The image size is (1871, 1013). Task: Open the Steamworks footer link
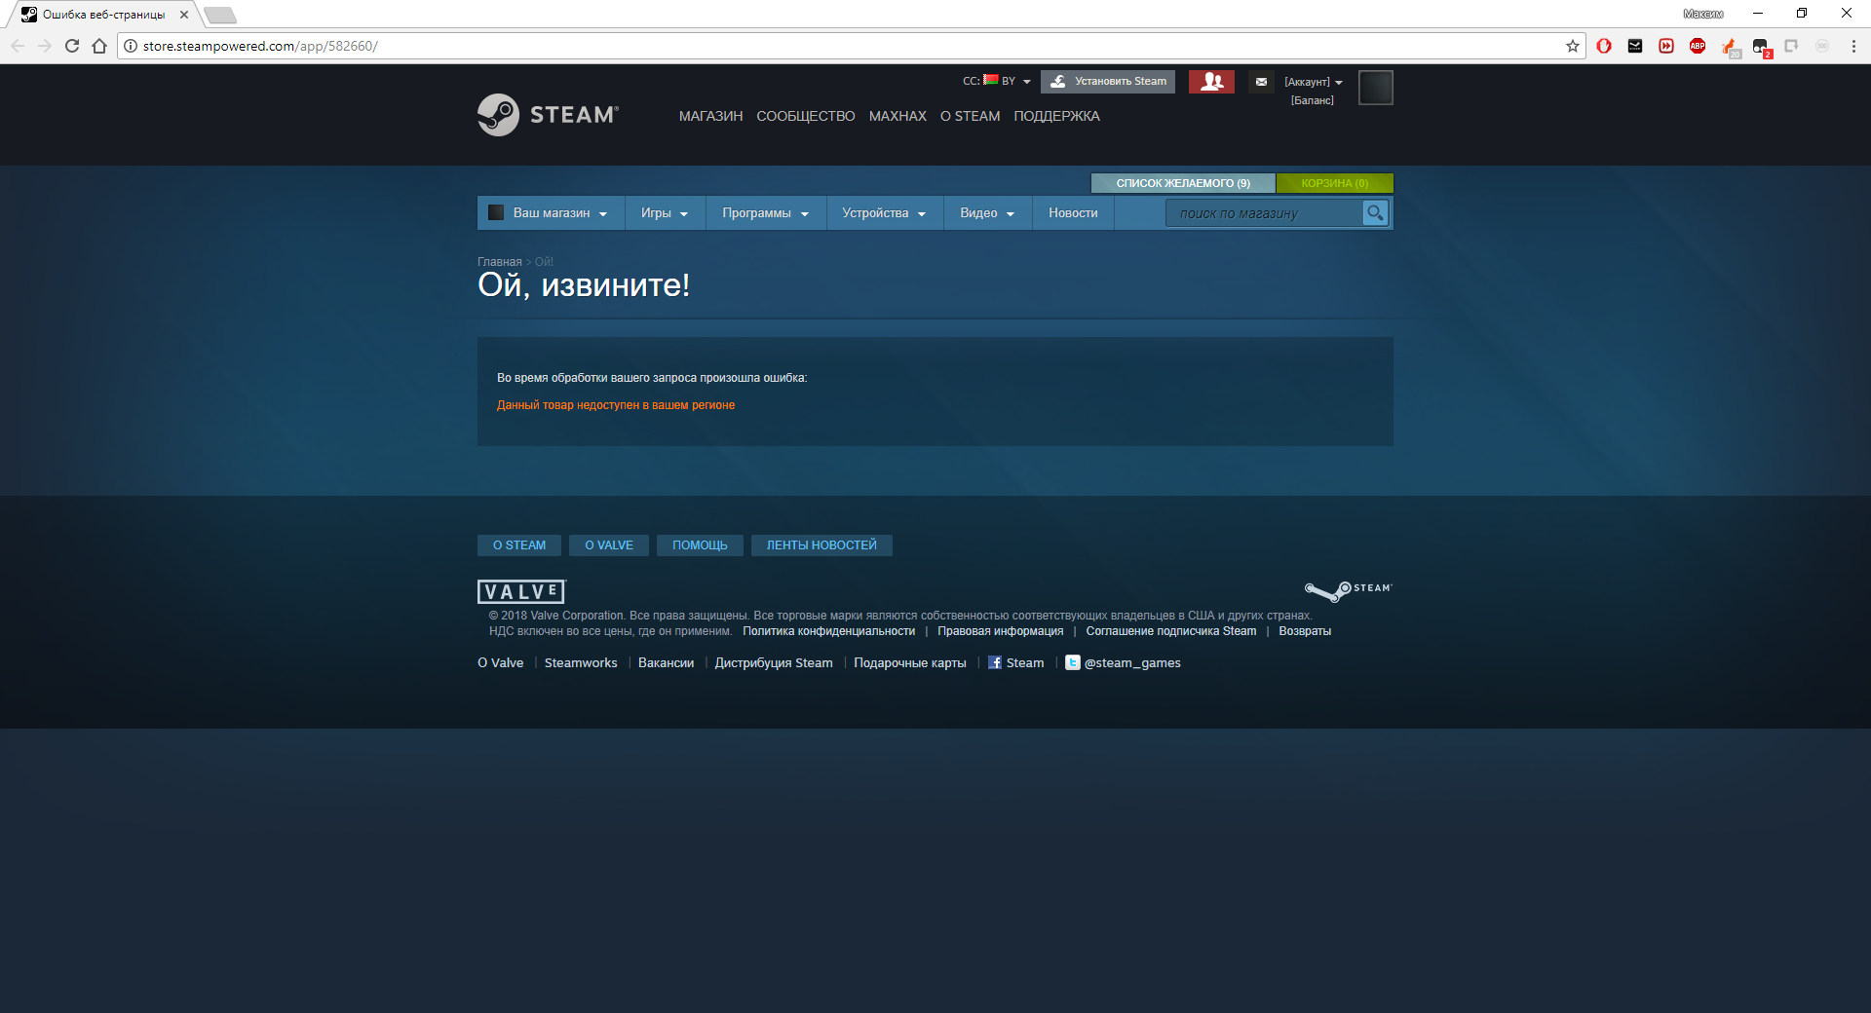point(581,663)
